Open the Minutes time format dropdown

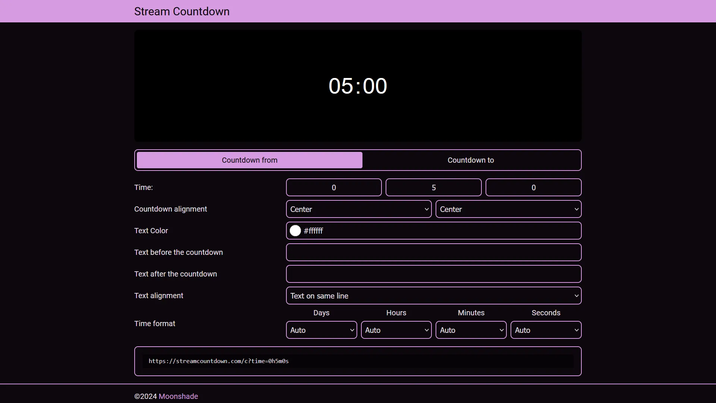(471, 330)
